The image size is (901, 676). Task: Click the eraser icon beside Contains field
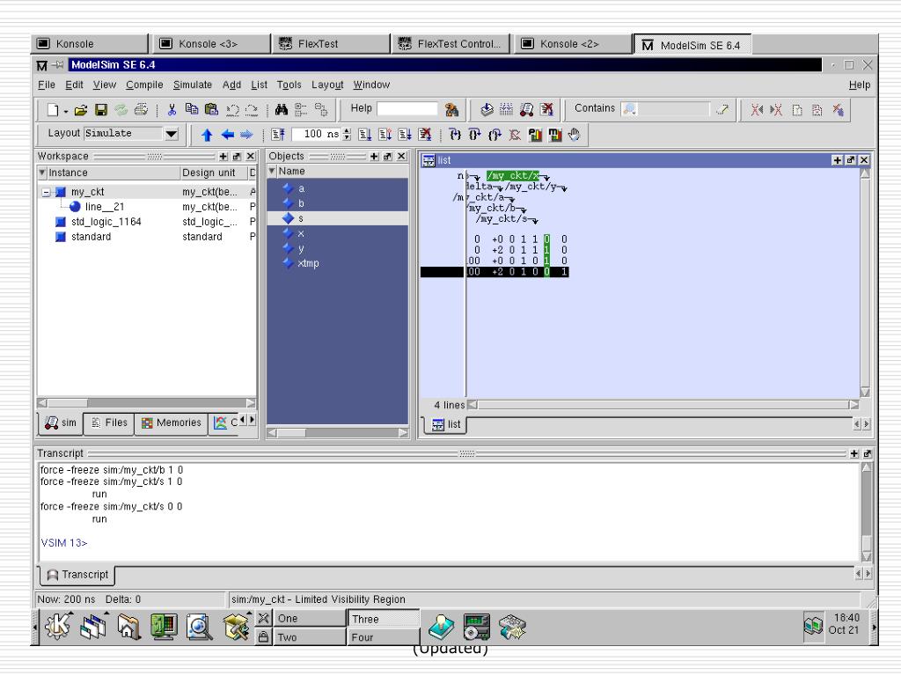(722, 109)
